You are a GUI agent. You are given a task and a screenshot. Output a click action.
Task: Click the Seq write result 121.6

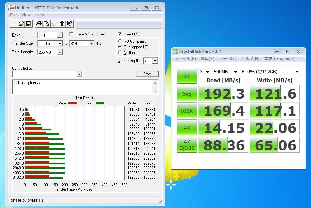click(x=275, y=93)
